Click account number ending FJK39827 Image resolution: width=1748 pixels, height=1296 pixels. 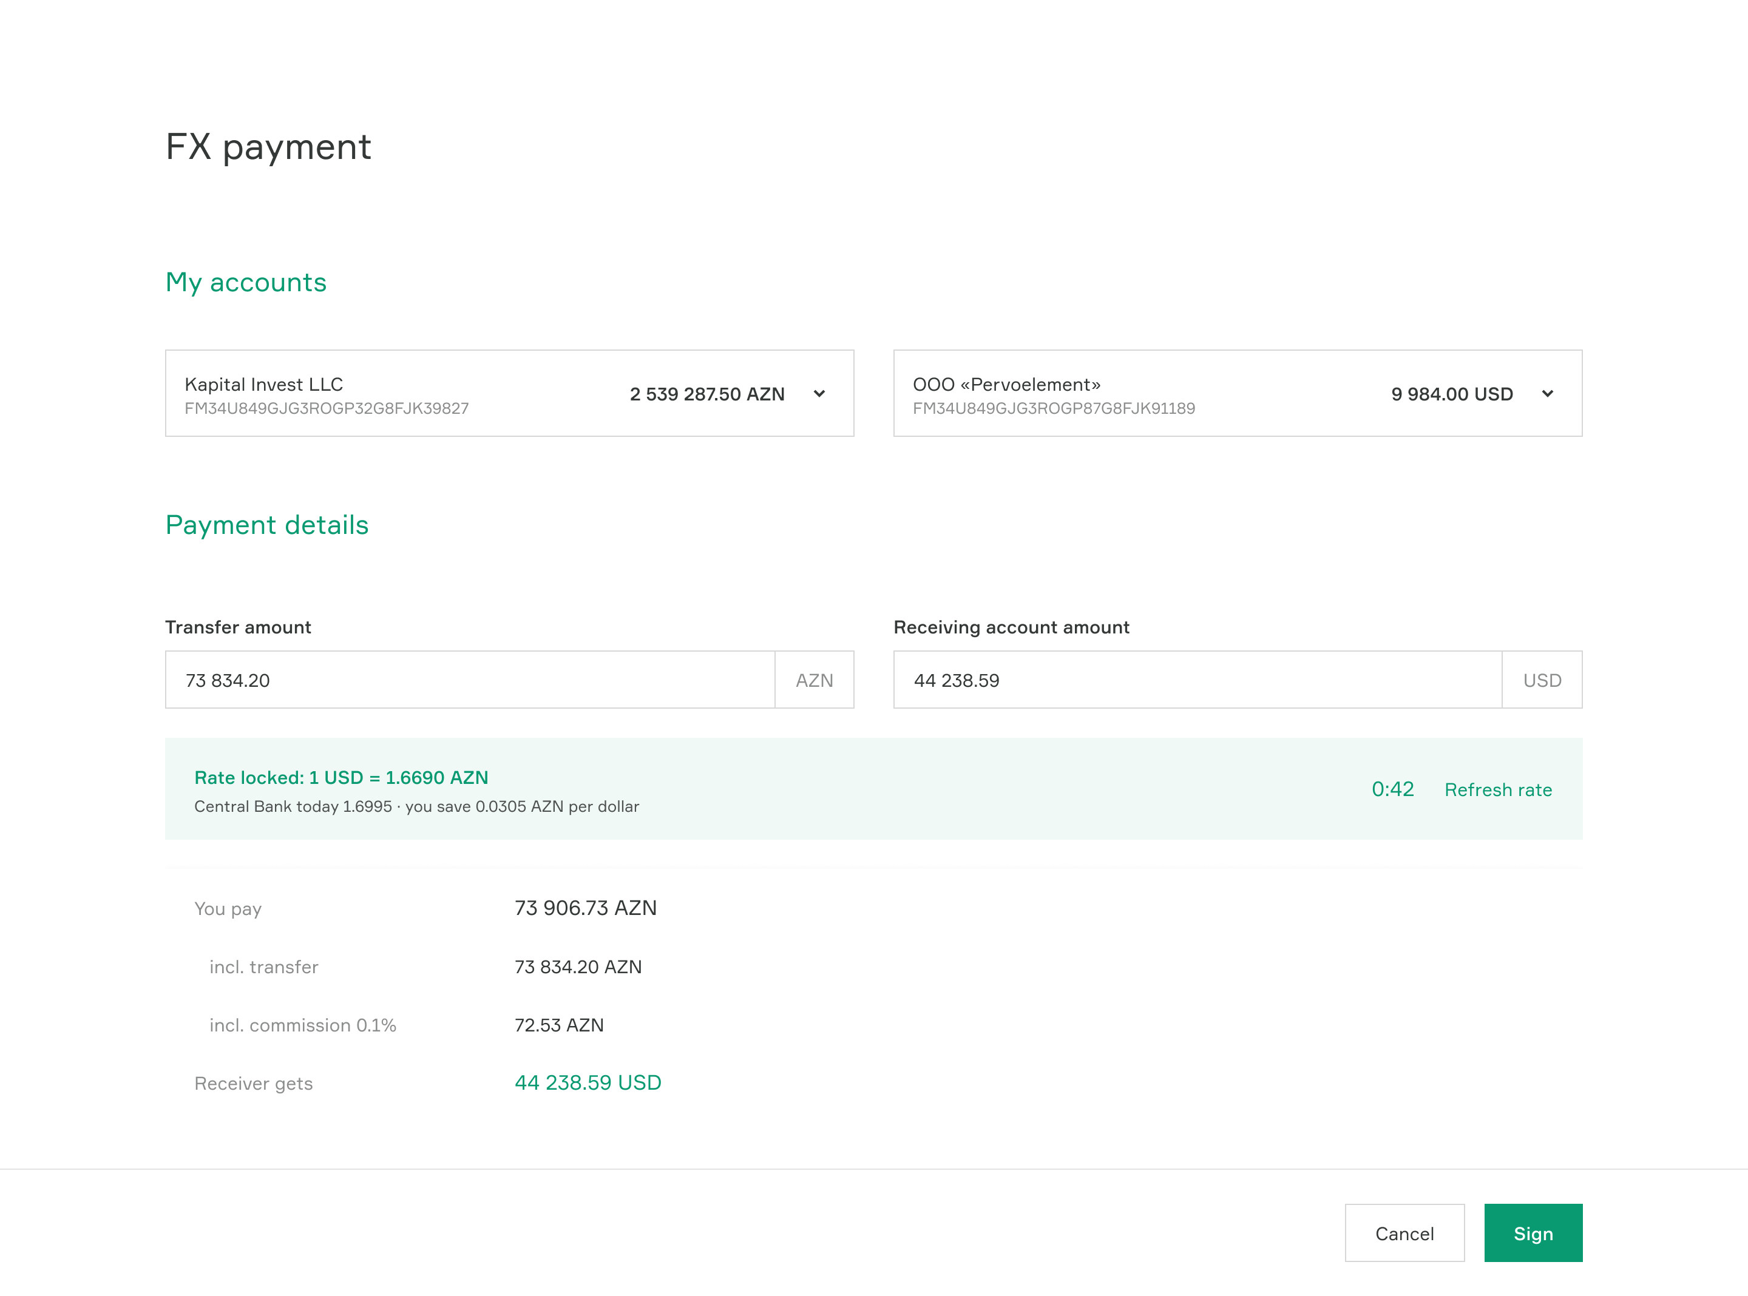pos(327,408)
